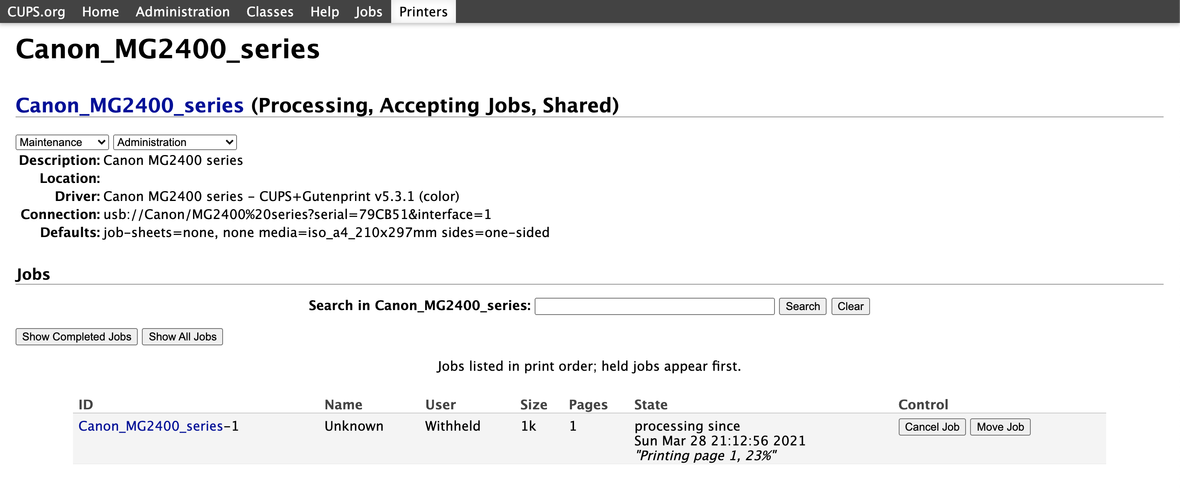
Task: Open the Help nav tab
Action: [324, 11]
